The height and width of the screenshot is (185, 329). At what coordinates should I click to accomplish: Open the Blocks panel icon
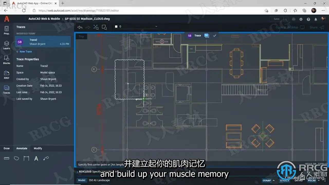pos(6,60)
